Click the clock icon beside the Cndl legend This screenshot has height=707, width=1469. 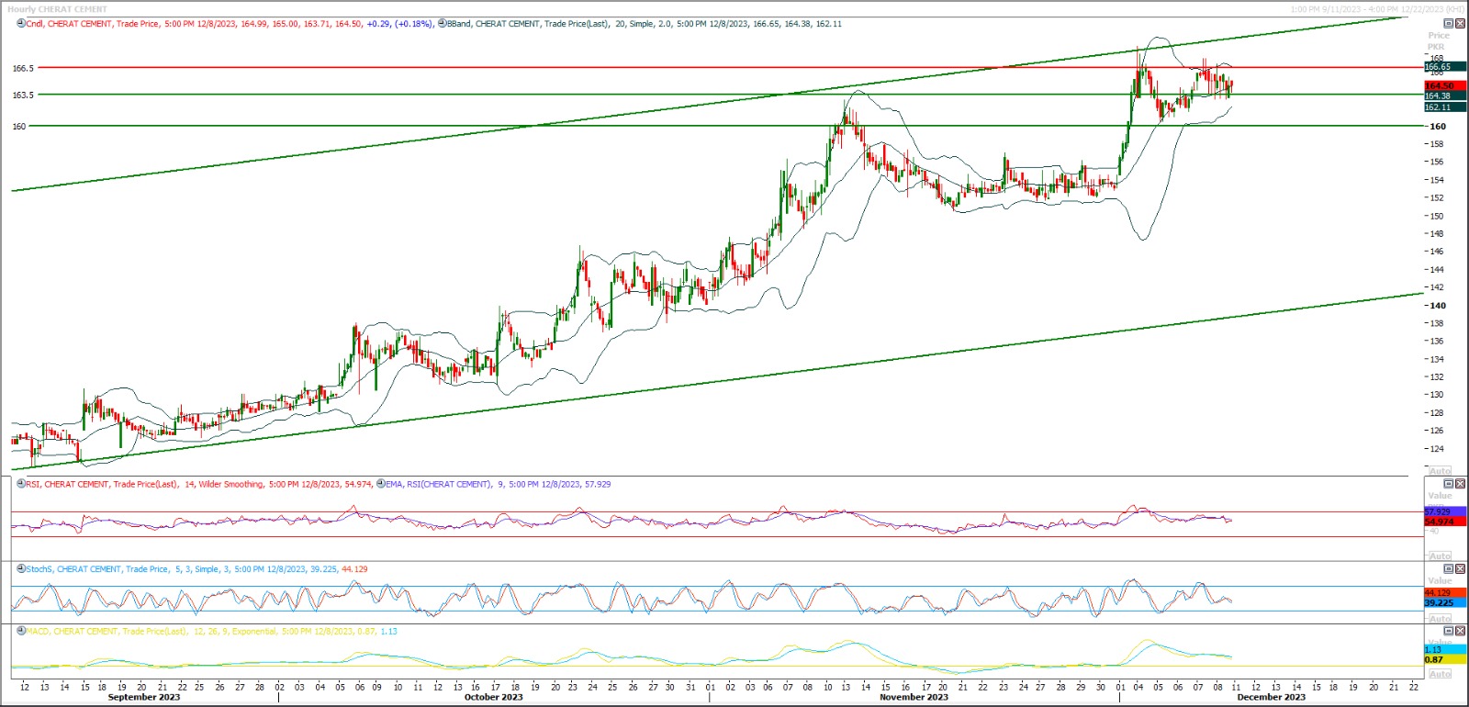pos(21,24)
